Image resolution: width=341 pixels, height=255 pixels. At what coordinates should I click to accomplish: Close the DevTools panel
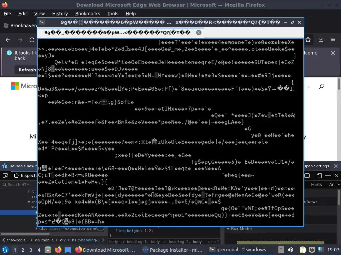coord(337,176)
